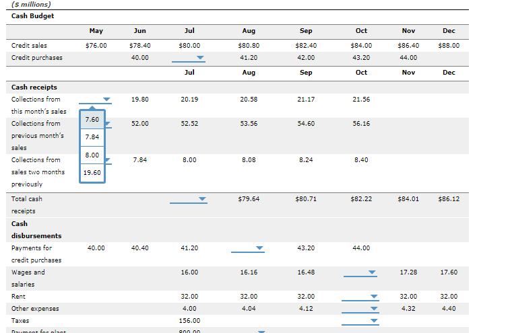The width and height of the screenshot is (508, 333).
Task: Click the July credit sales value $80.00
Action: tap(189, 46)
